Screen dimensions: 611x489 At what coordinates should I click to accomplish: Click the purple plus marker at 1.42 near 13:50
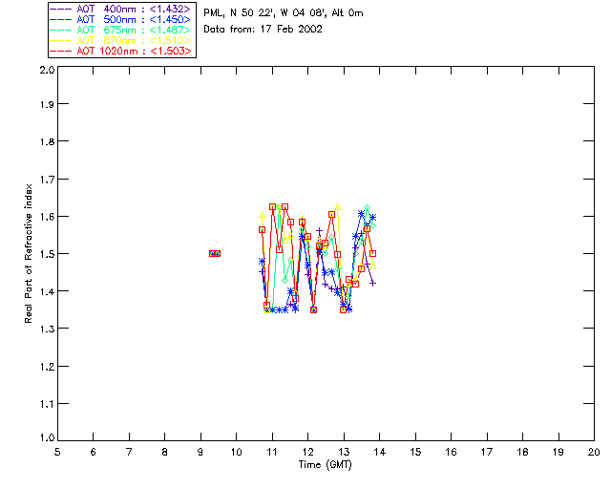[373, 284]
